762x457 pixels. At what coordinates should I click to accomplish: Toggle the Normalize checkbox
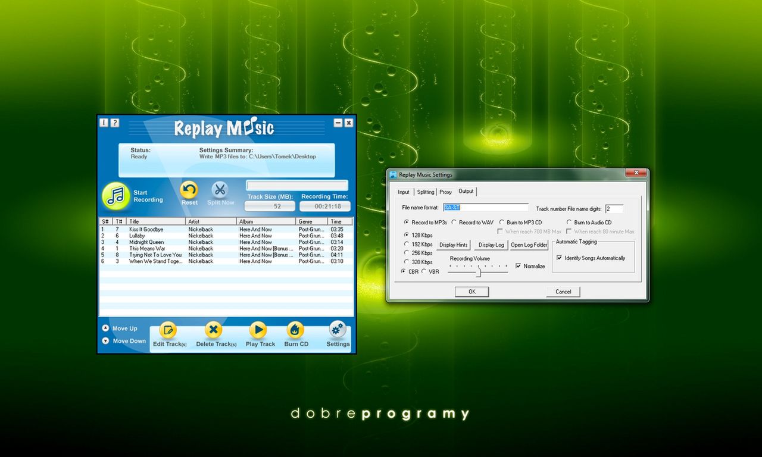click(x=518, y=266)
